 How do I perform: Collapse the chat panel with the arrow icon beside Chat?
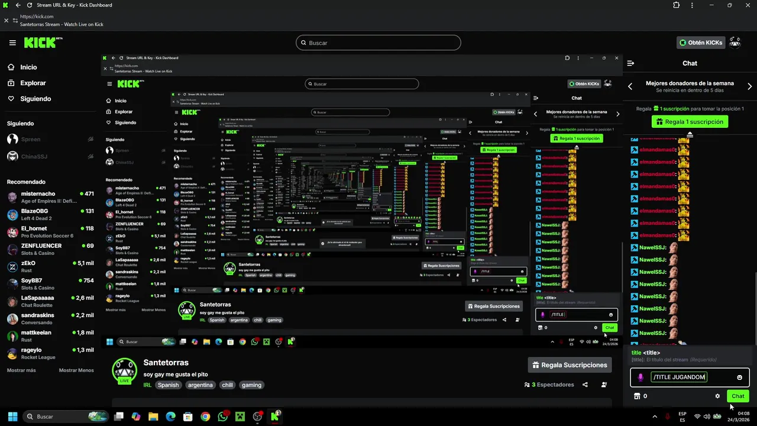(630, 63)
